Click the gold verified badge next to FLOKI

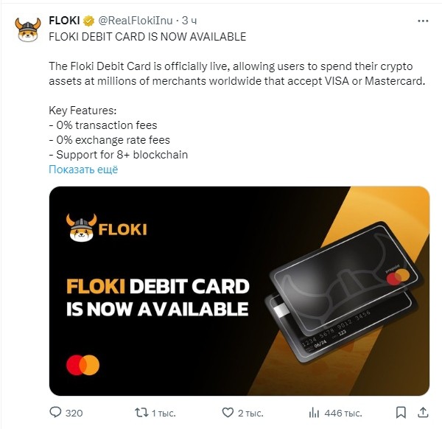click(x=89, y=21)
